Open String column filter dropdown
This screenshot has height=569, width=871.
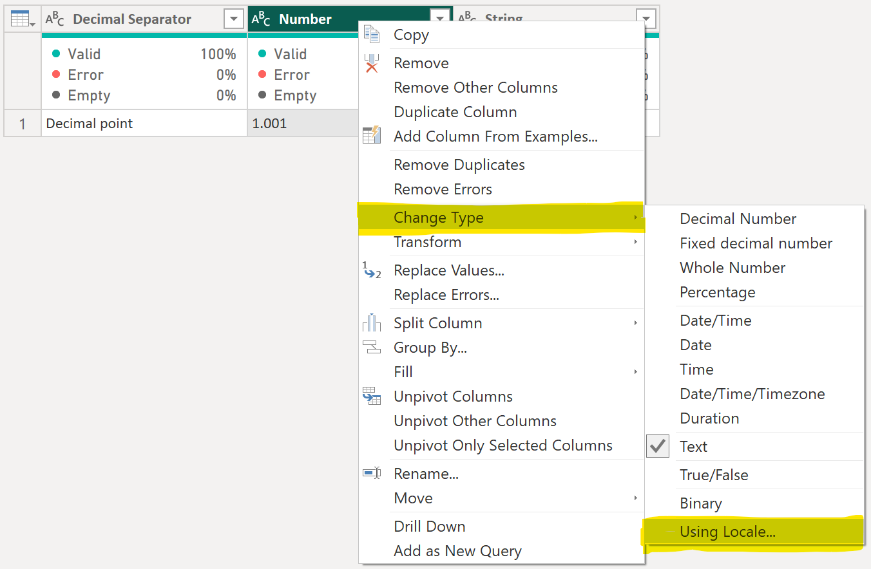click(x=646, y=19)
